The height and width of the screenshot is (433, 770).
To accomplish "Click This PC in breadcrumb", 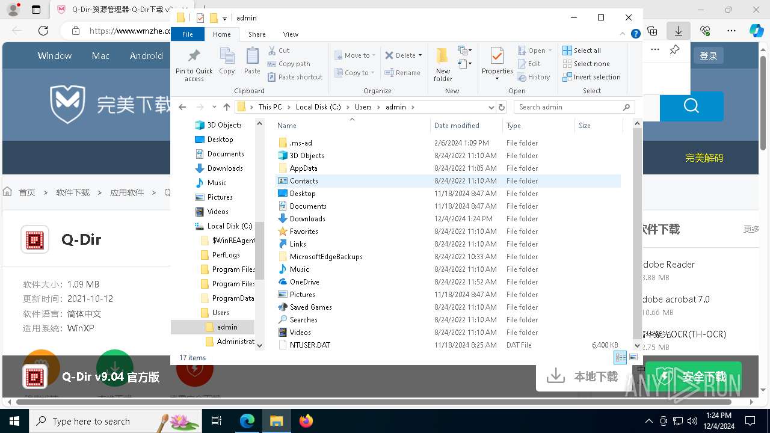I will 270,107.
